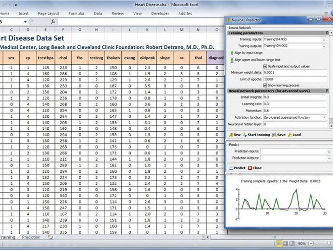Select column header letter K
Screen dimensions: 333x250
coord(147,30)
